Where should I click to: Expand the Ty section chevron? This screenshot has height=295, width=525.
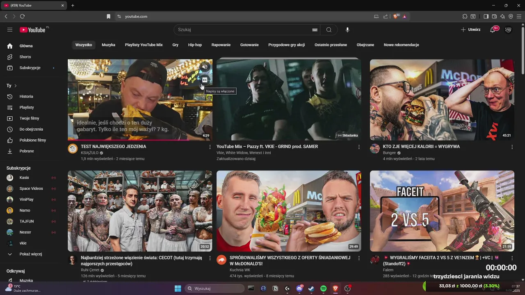click(16, 86)
